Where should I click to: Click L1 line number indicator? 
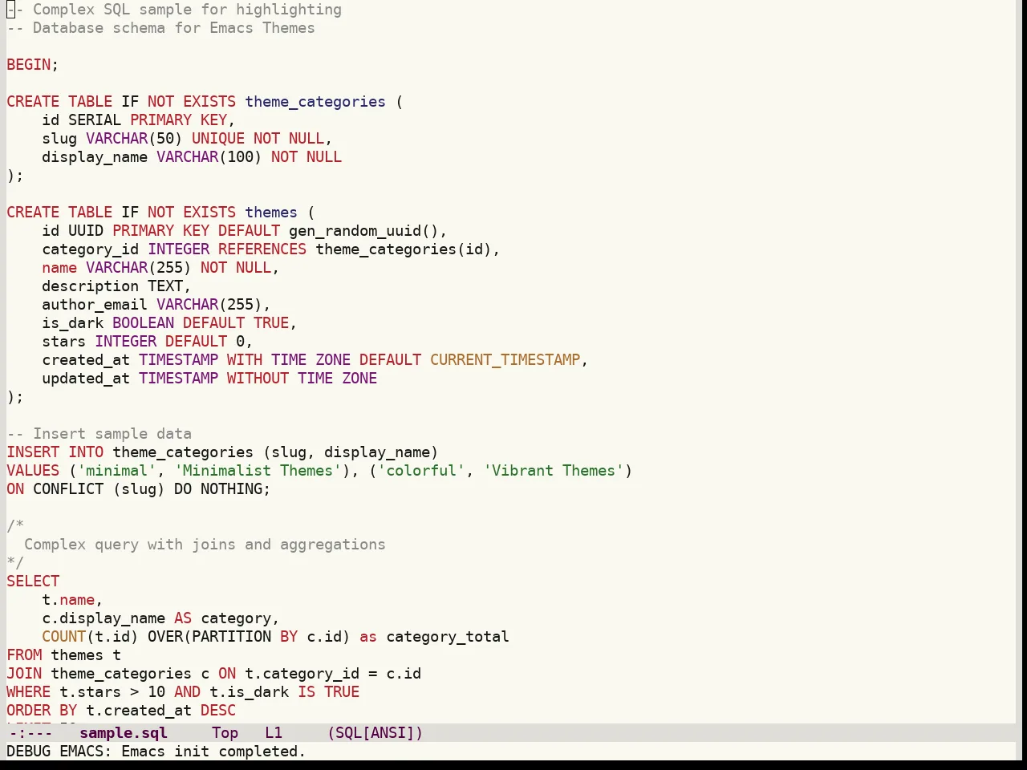[274, 733]
